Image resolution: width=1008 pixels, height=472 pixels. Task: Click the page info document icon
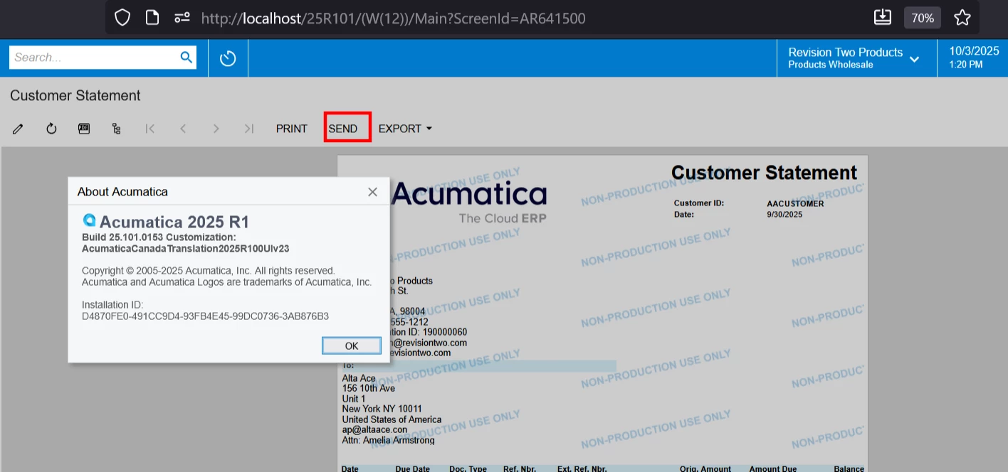(x=152, y=18)
